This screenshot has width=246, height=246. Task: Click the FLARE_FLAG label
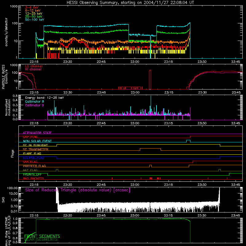(x=32, y=153)
